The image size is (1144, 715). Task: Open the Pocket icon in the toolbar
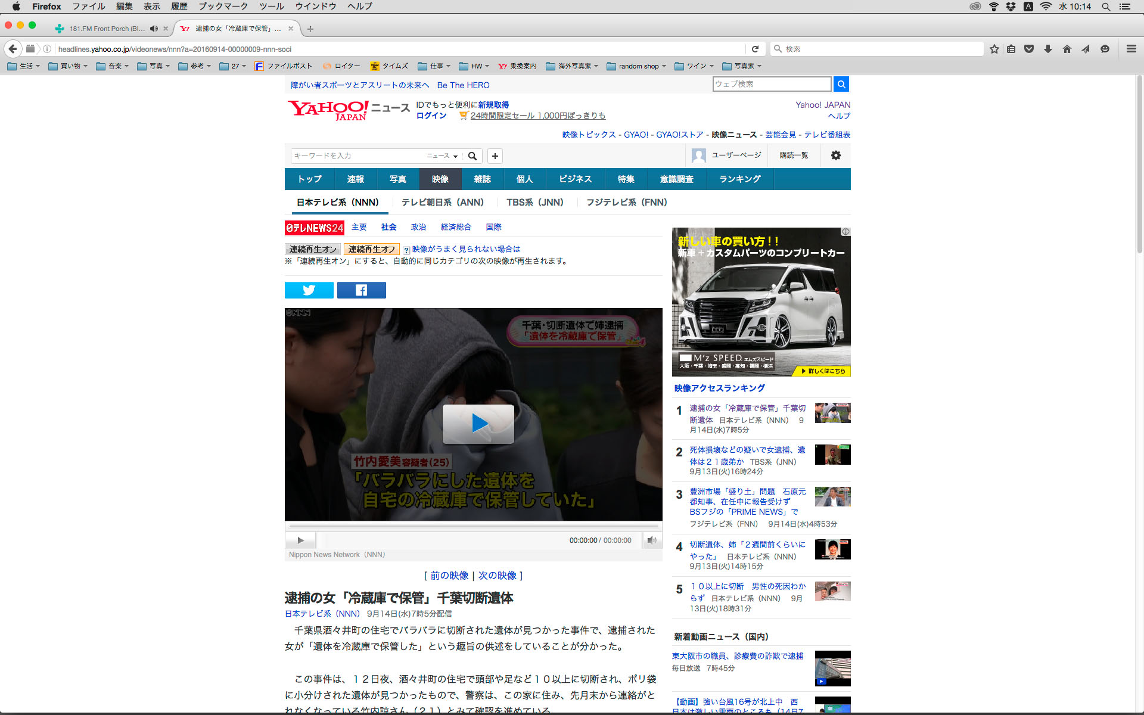(x=1029, y=49)
